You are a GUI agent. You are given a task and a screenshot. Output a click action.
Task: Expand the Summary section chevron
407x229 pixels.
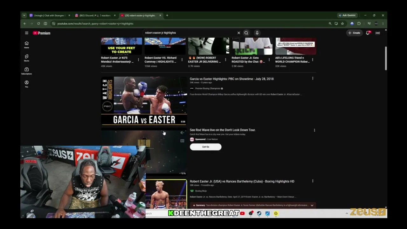coord(312,205)
